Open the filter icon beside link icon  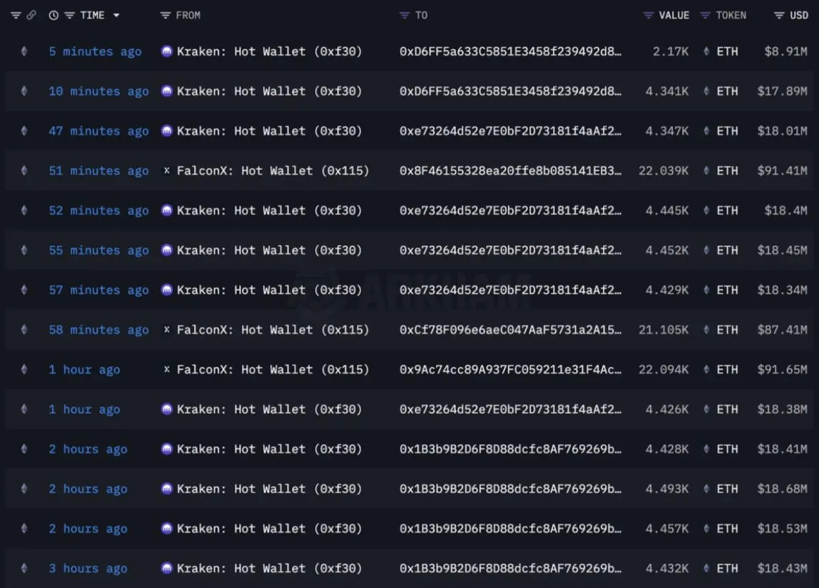point(16,15)
